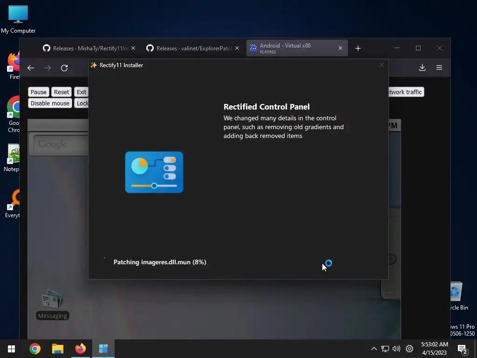Click the Pause emulator button
This screenshot has width=477, height=358.
coord(39,92)
